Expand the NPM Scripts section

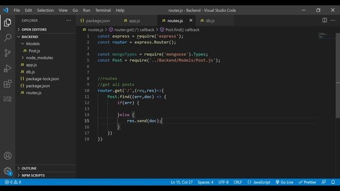tap(46, 176)
